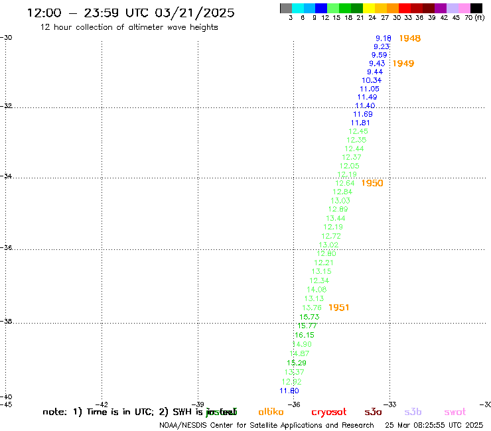Click the NOAA/NESDIS footer credit text
Image resolution: width=491 pixels, height=431 pixels.
267,426
